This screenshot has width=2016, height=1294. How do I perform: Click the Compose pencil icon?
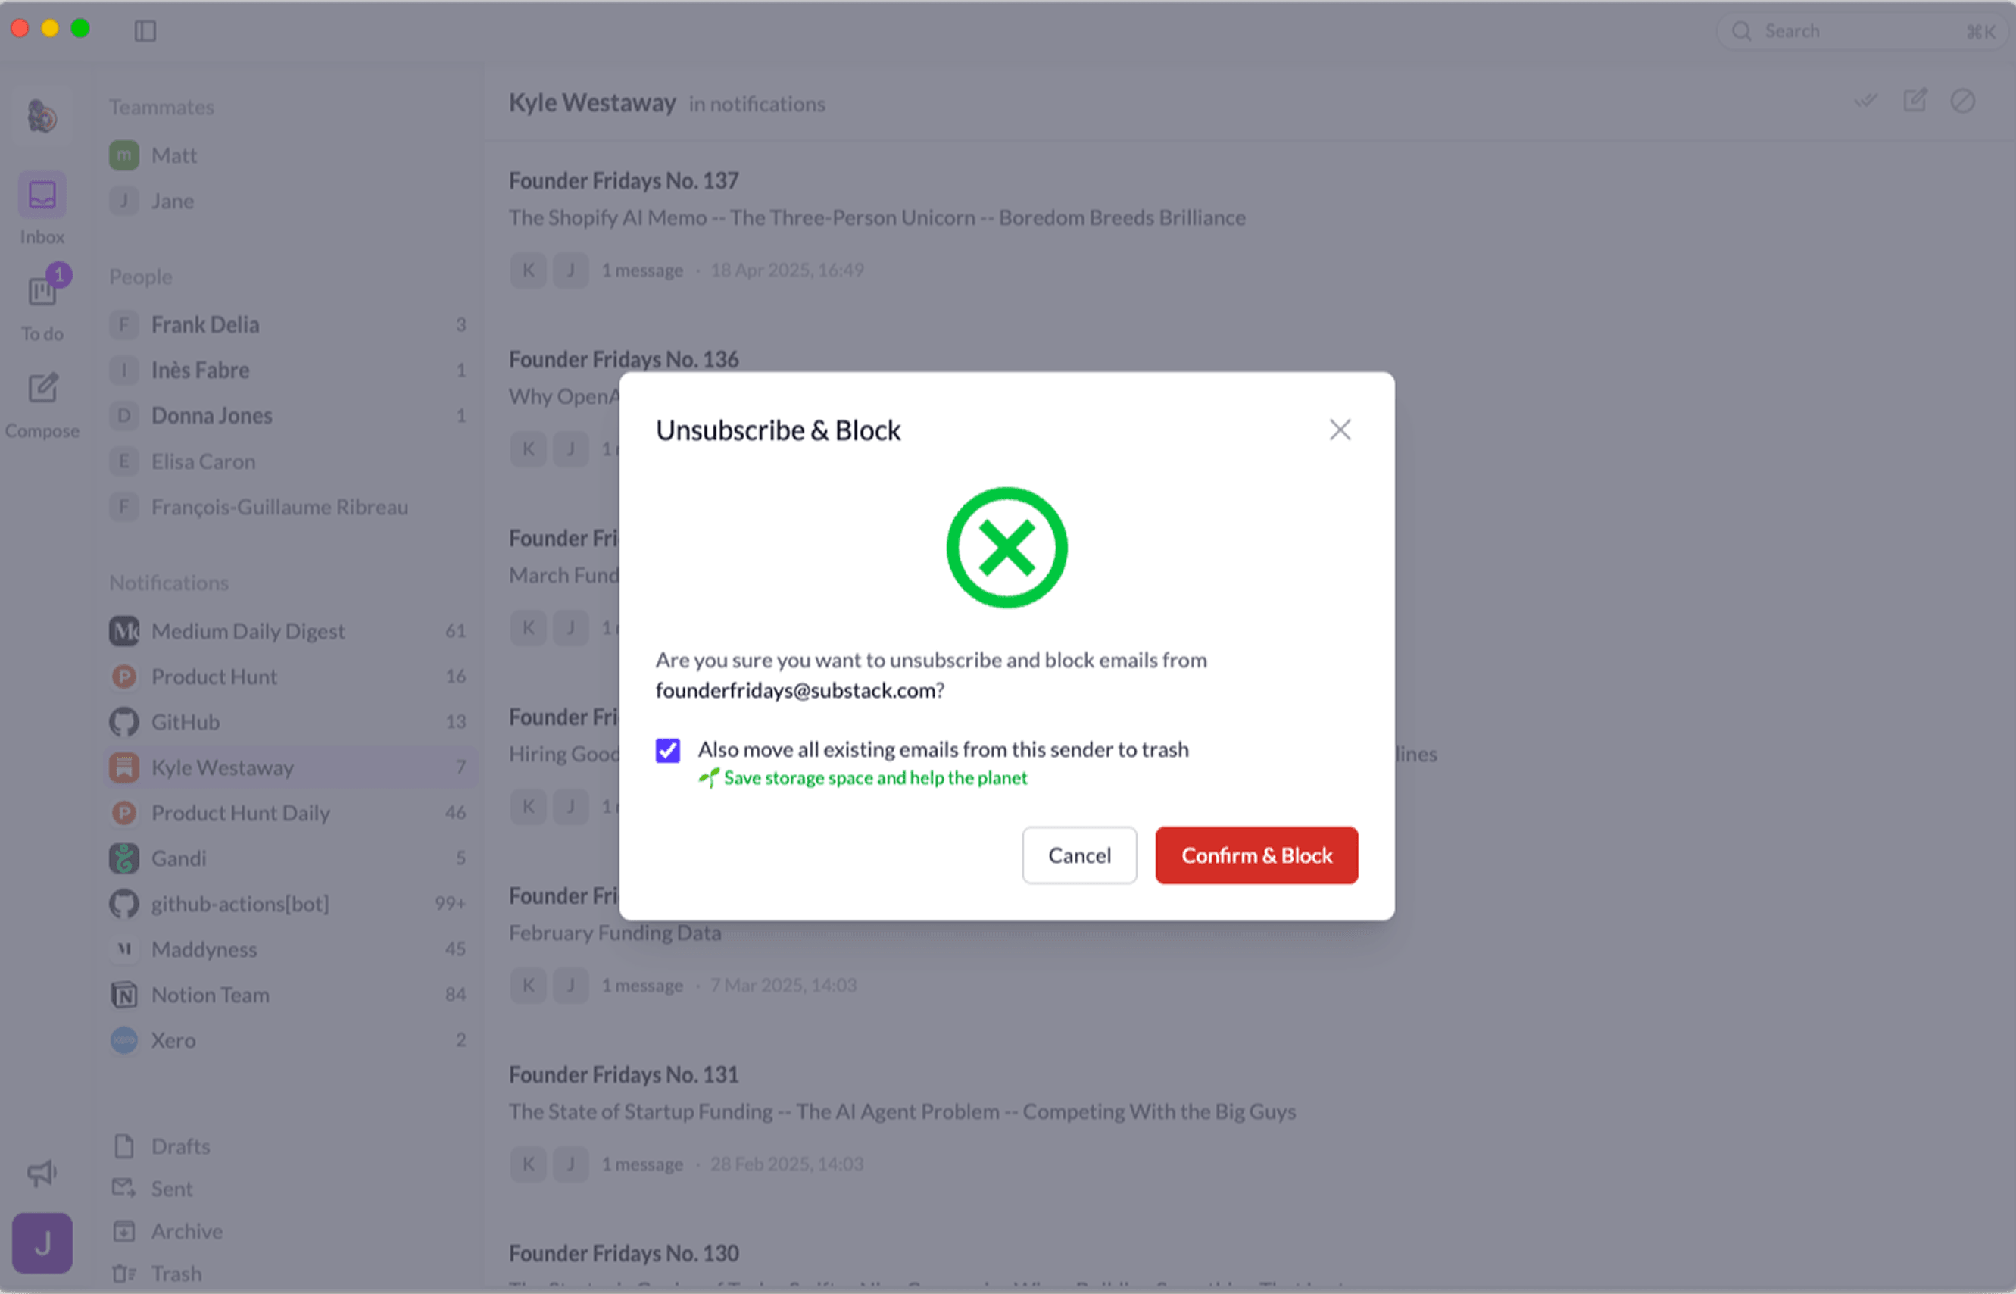pyautogui.click(x=42, y=389)
